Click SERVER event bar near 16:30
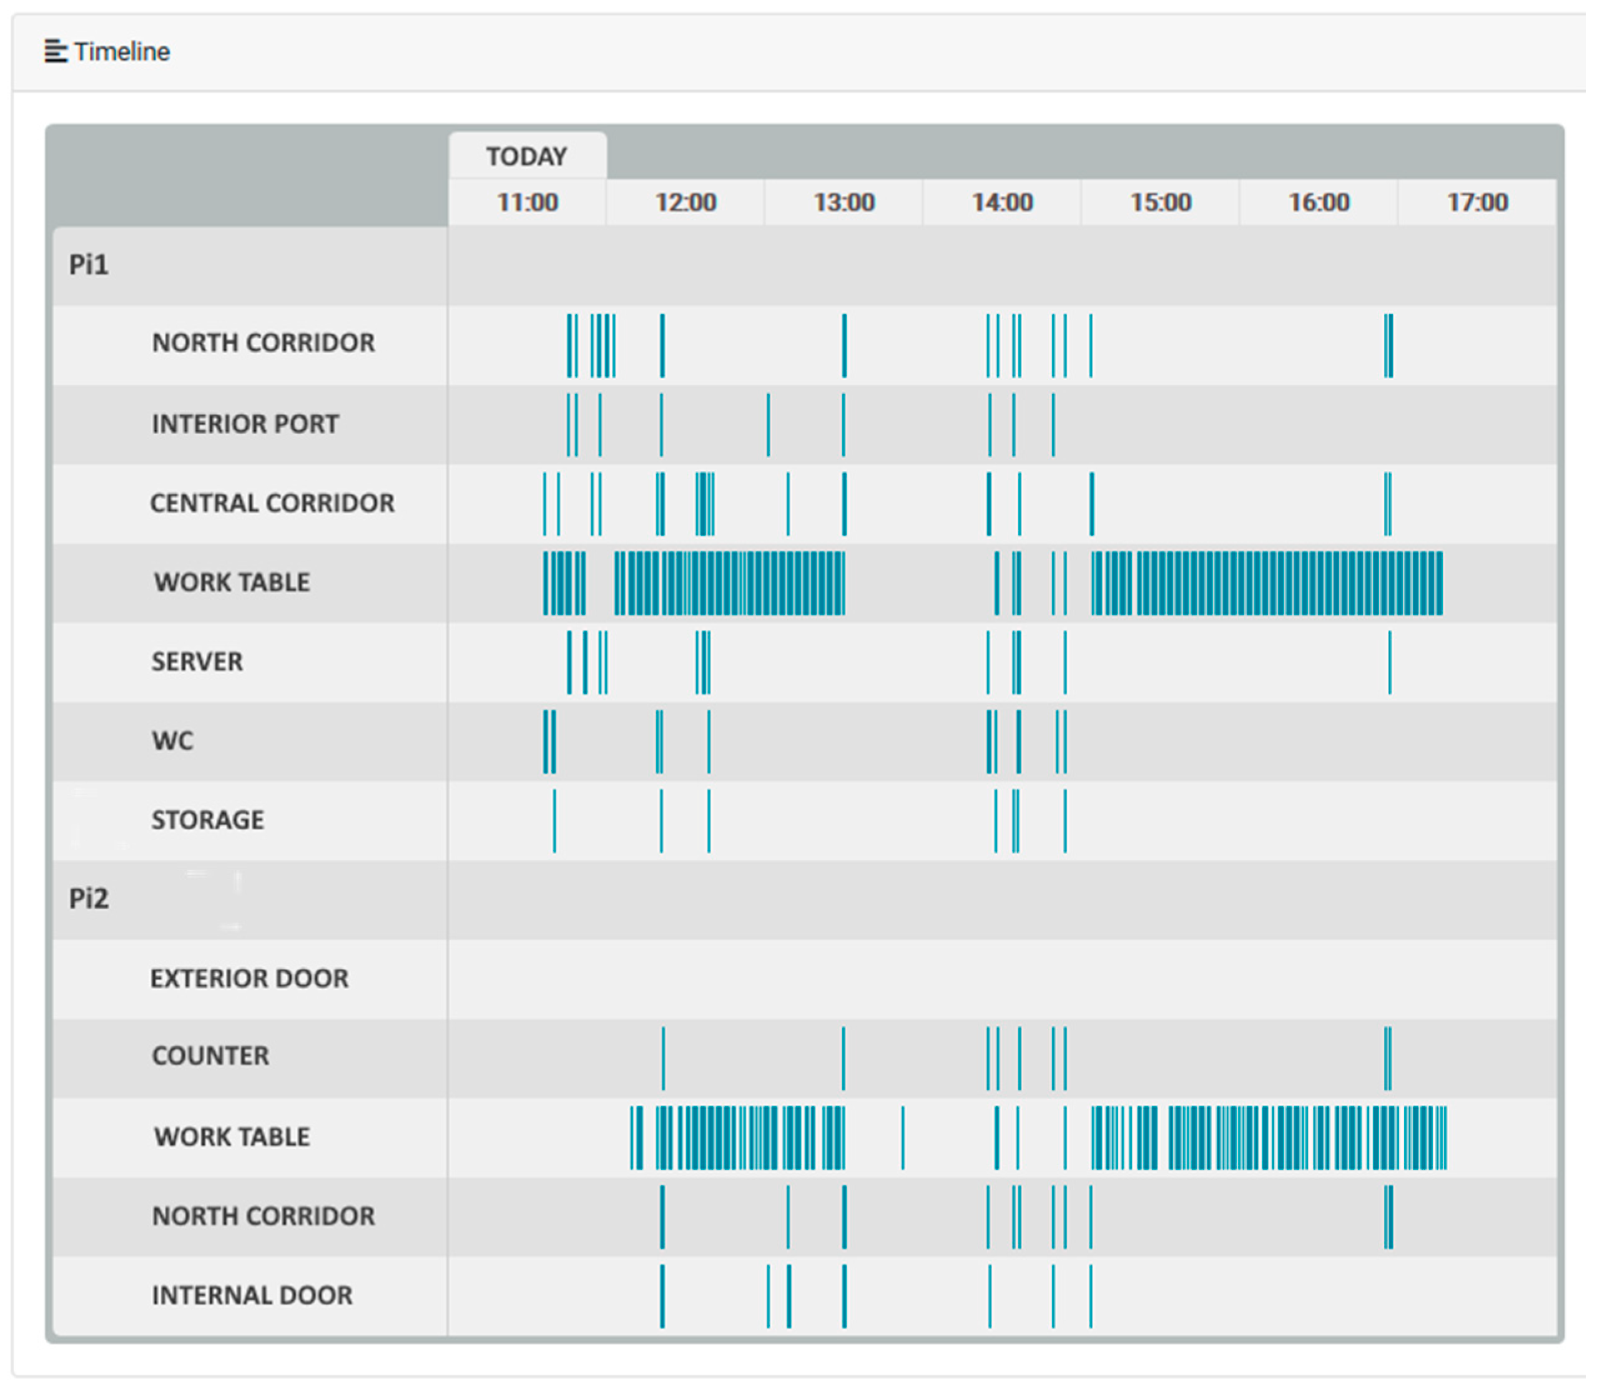1617x1397 pixels. [x=1389, y=662]
